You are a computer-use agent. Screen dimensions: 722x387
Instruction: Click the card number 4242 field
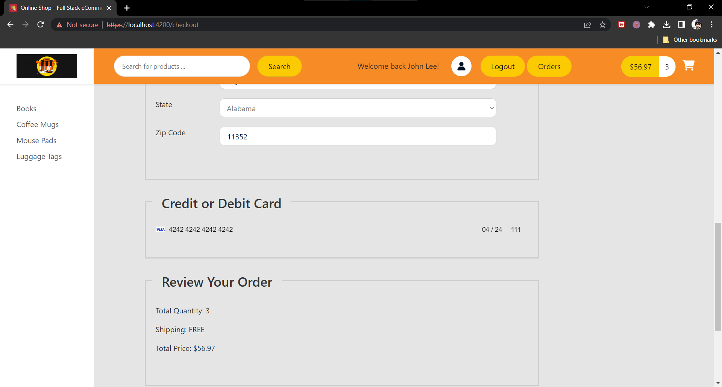coord(201,230)
